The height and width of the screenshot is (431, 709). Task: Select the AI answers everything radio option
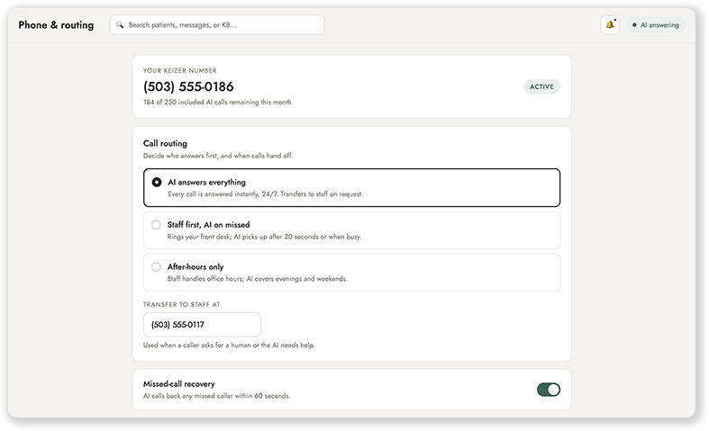[x=157, y=182]
